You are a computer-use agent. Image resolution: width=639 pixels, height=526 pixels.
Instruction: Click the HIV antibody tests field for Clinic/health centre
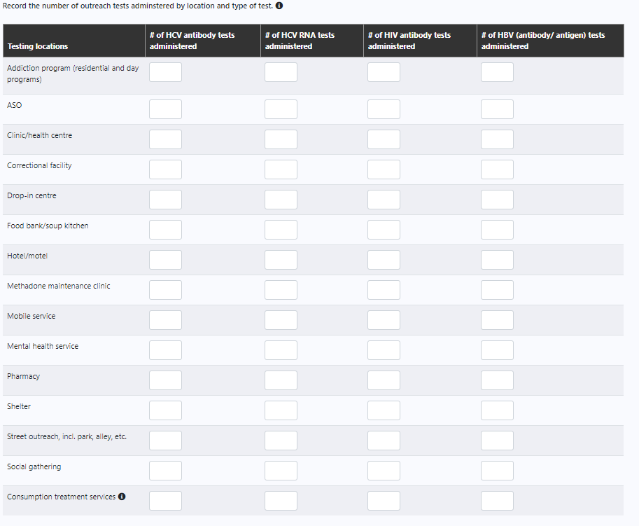[384, 139]
